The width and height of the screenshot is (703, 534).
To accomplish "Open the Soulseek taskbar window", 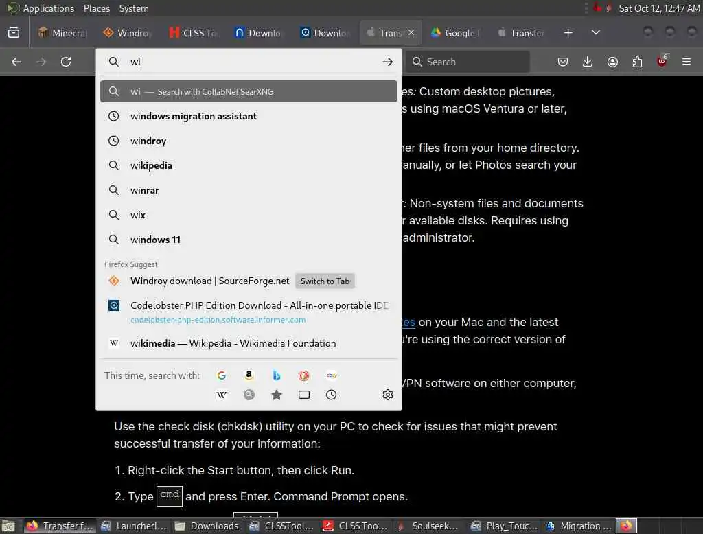I will (x=428, y=526).
